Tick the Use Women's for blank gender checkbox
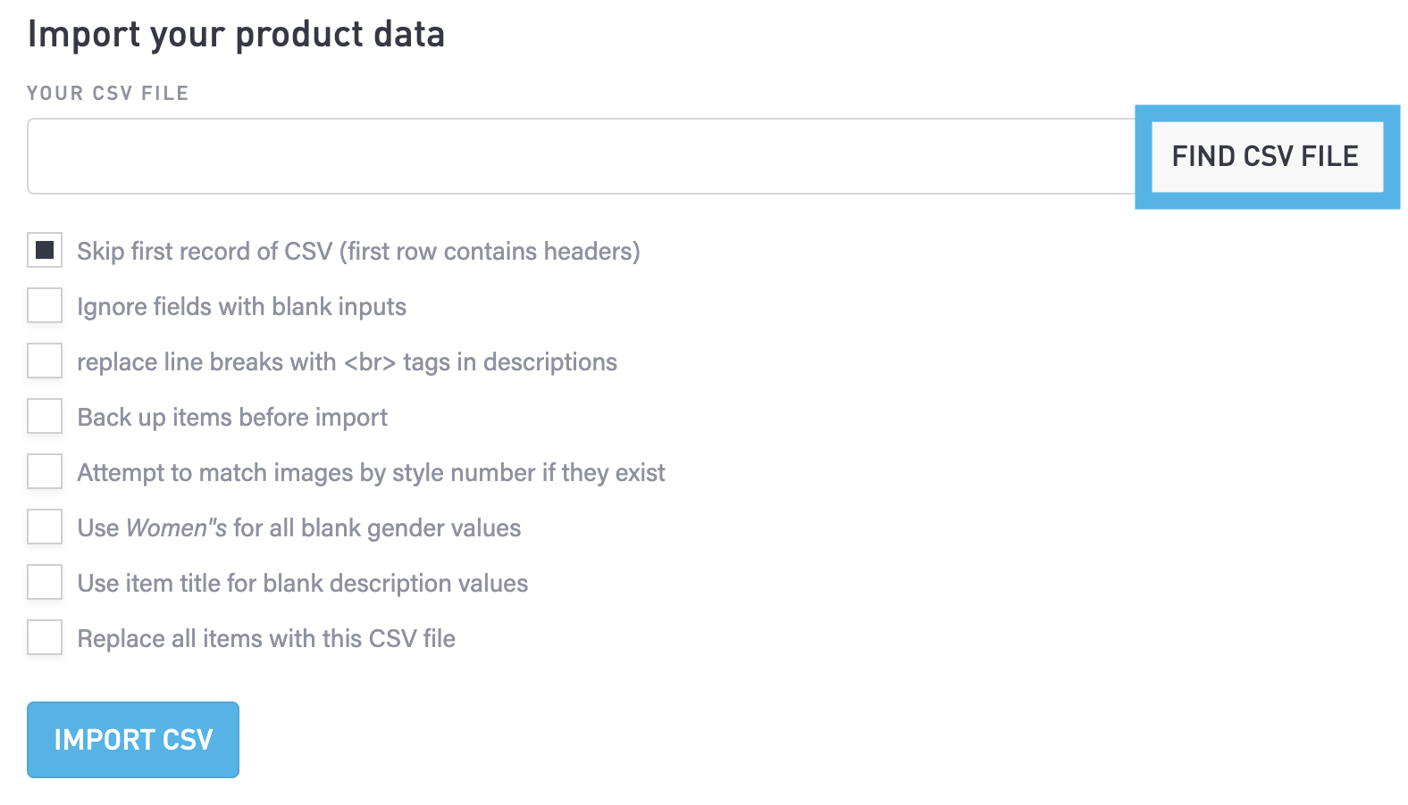 pyautogui.click(x=45, y=527)
